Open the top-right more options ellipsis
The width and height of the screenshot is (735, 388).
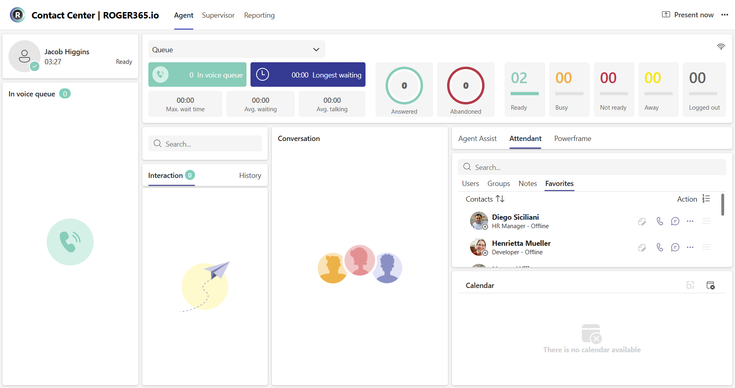(725, 15)
